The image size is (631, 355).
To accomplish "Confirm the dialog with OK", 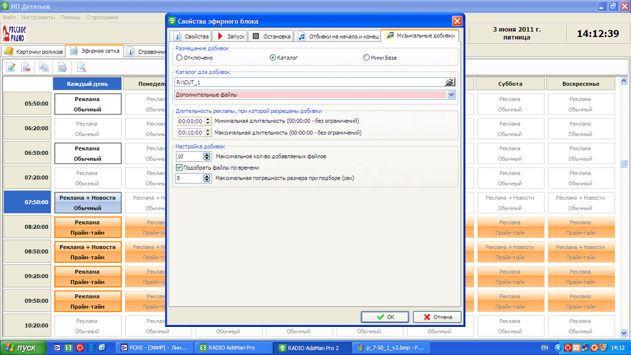I will click(385, 317).
